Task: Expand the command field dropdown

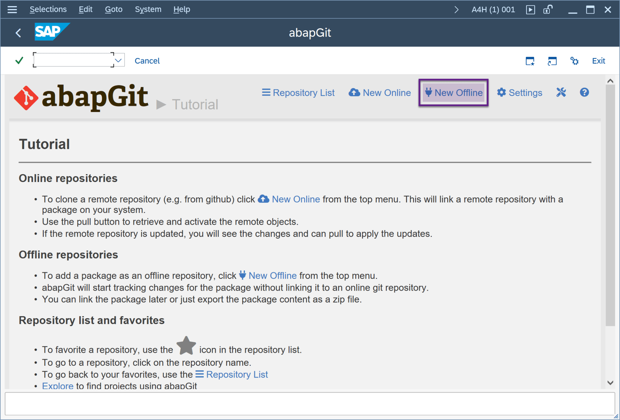Action: click(x=118, y=60)
